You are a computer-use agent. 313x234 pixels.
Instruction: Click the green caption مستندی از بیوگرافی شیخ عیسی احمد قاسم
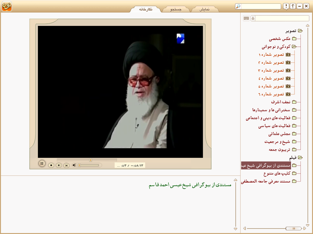[190, 185]
